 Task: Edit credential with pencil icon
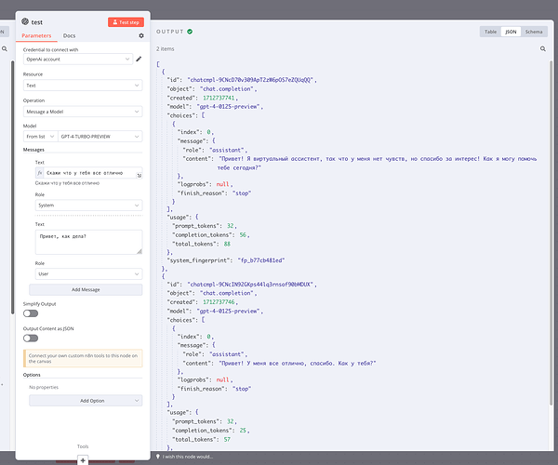click(x=139, y=59)
